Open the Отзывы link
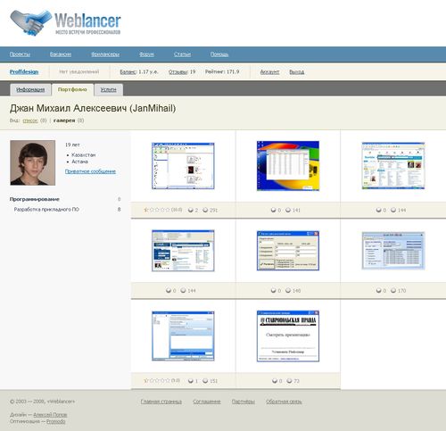This screenshot has width=446, height=431. coord(178,71)
